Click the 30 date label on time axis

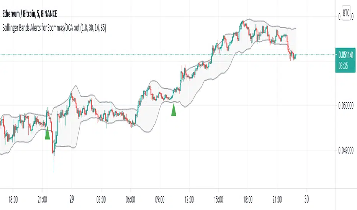tap(306, 199)
